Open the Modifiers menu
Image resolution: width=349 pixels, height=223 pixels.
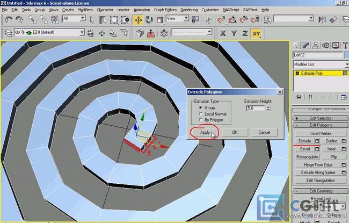coord(85,10)
